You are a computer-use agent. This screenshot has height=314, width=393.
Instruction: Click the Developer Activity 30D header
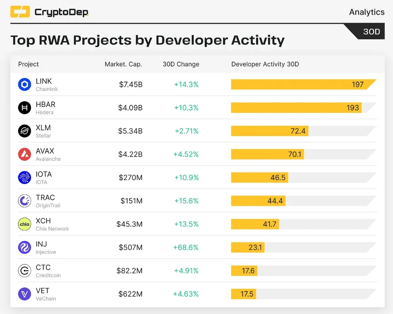tap(265, 64)
